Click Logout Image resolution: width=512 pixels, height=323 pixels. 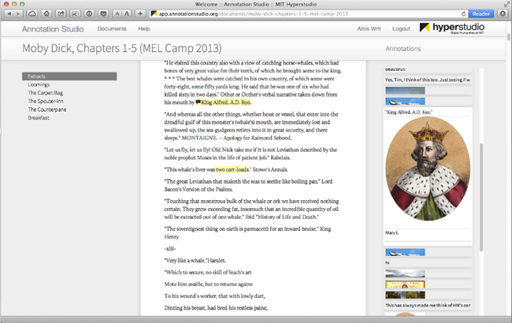click(401, 28)
